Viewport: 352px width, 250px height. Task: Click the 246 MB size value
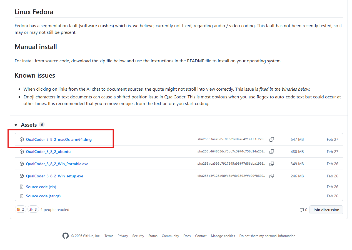tap(297, 176)
